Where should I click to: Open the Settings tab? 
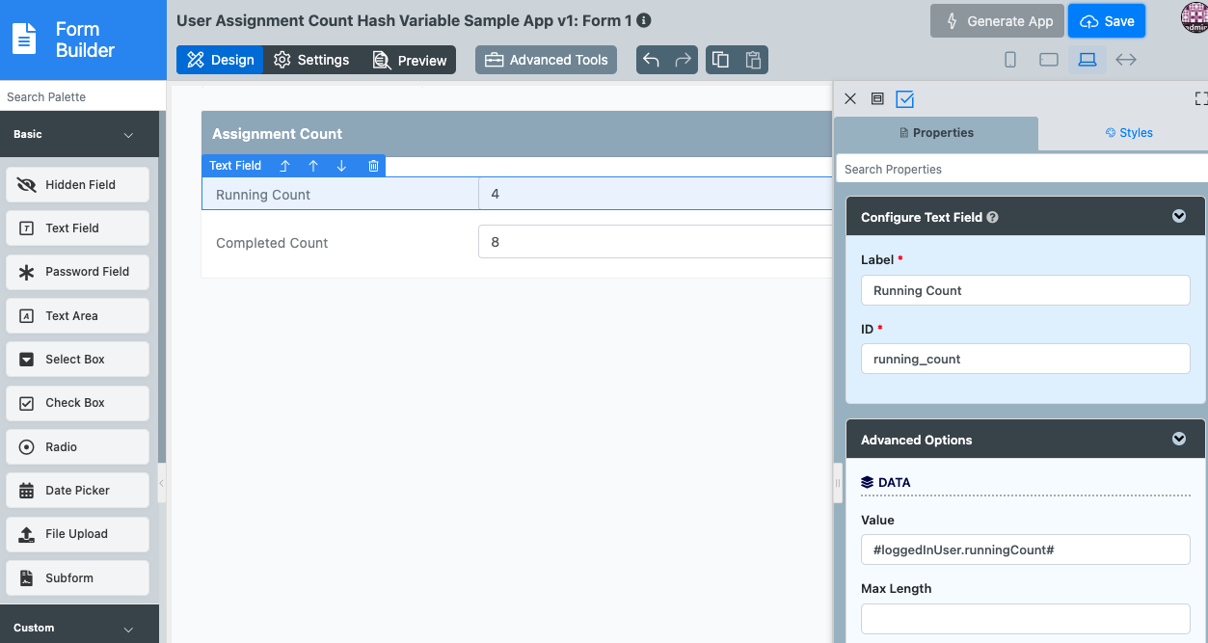(311, 60)
